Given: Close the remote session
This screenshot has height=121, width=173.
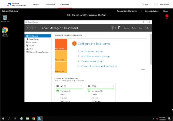Looking at the screenshot, I should click(x=165, y=11).
